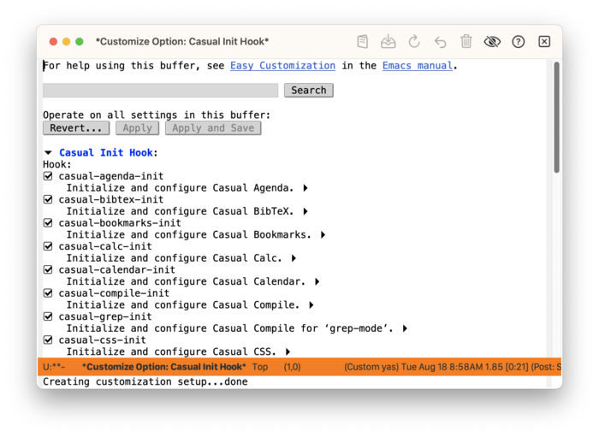Click the boxed X exit toolbar icon
The image size is (599, 437).
click(544, 41)
